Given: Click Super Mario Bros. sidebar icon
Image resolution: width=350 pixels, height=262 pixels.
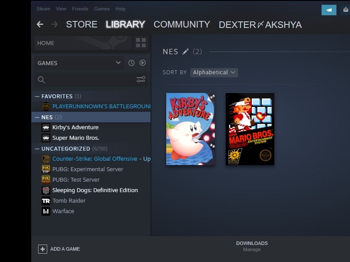Looking at the screenshot, I should (x=46, y=138).
